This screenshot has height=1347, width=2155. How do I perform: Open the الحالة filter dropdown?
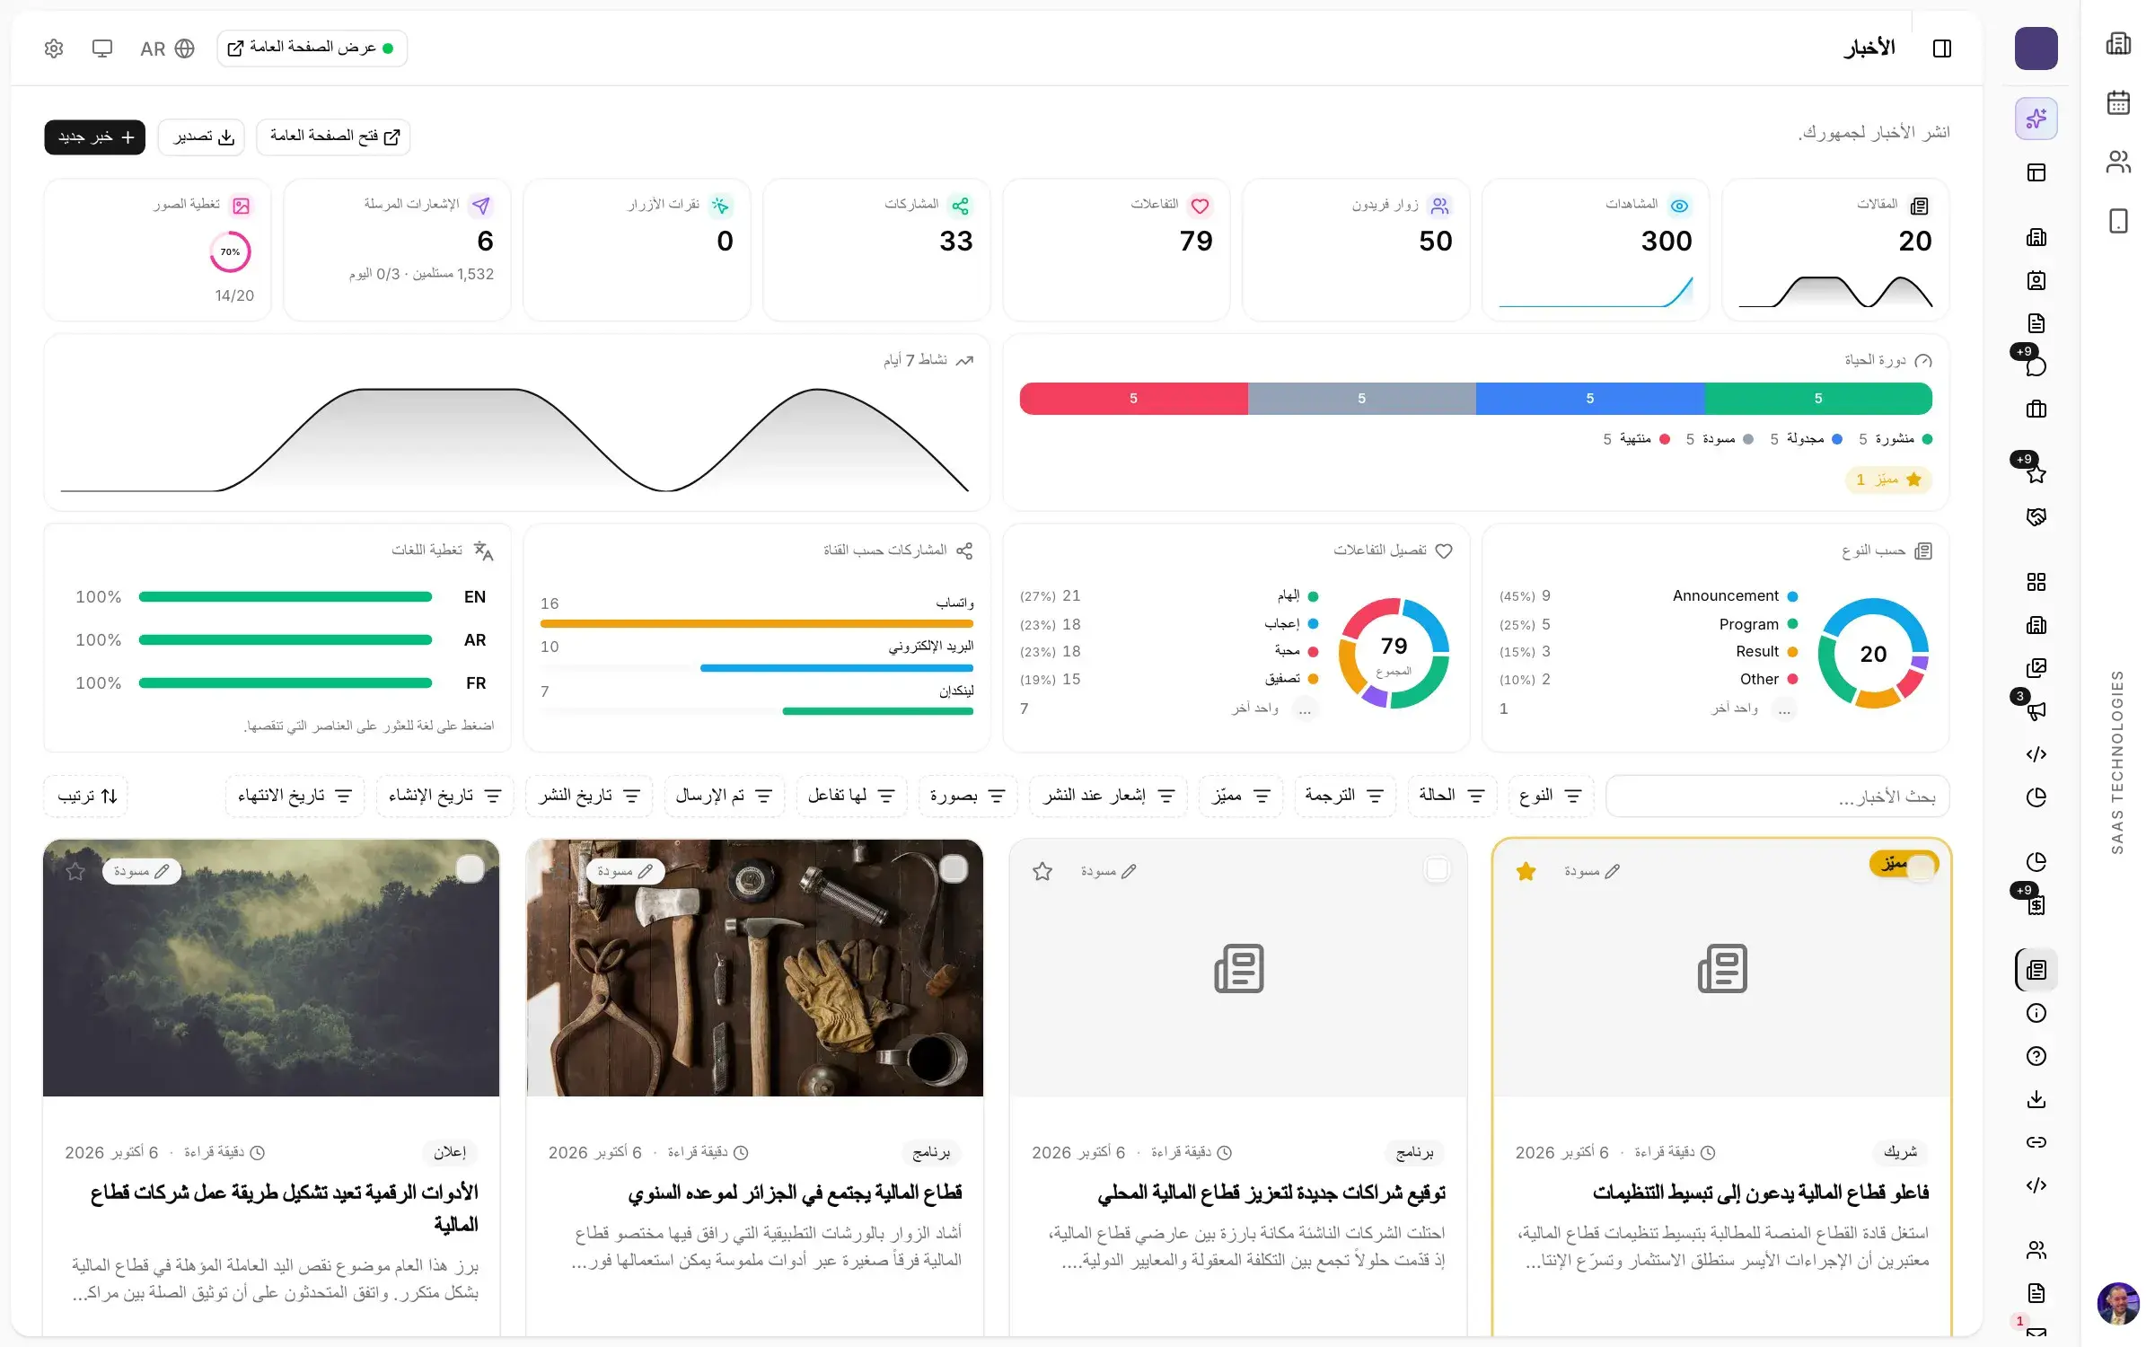[1452, 796]
